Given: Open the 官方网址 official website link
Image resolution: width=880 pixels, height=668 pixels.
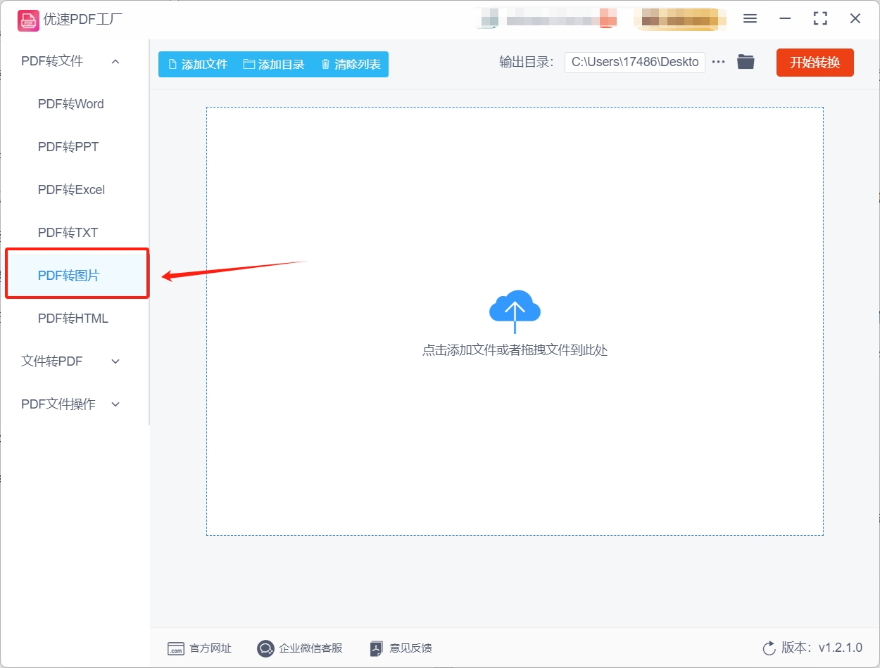Looking at the screenshot, I should click(x=201, y=648).
